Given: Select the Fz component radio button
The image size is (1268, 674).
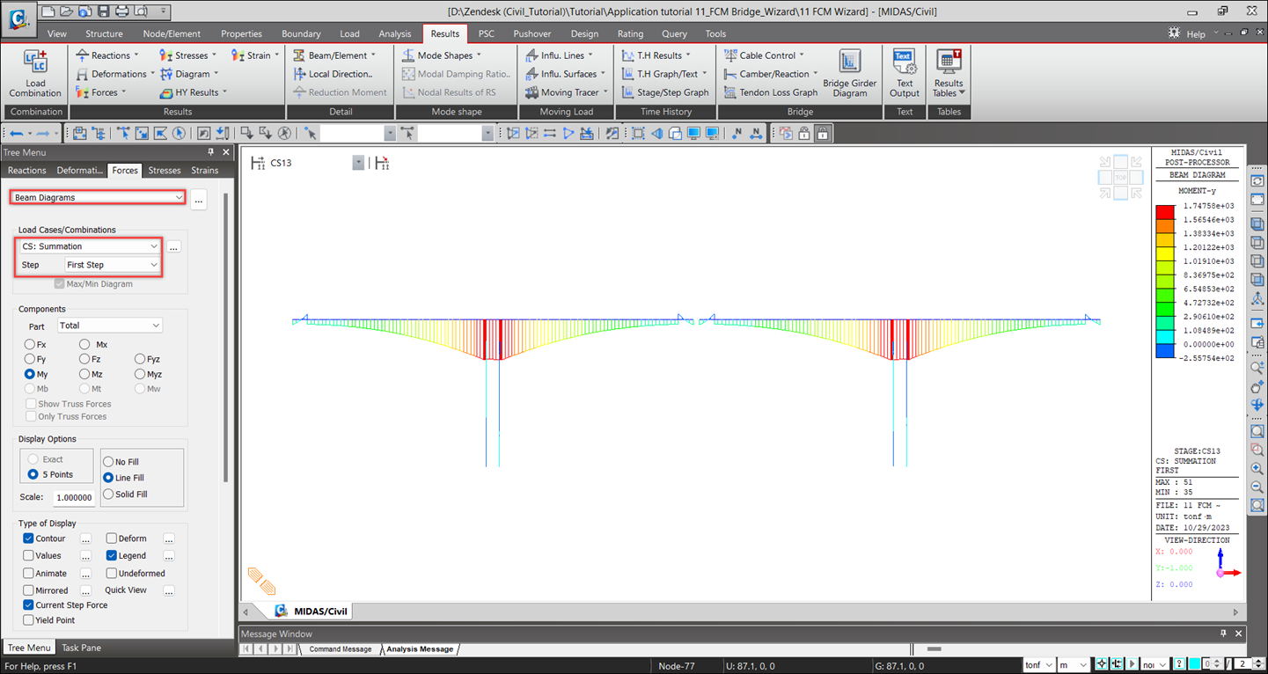Looking at the screenshot, I should pyautogui.click(x=84, y=359).
